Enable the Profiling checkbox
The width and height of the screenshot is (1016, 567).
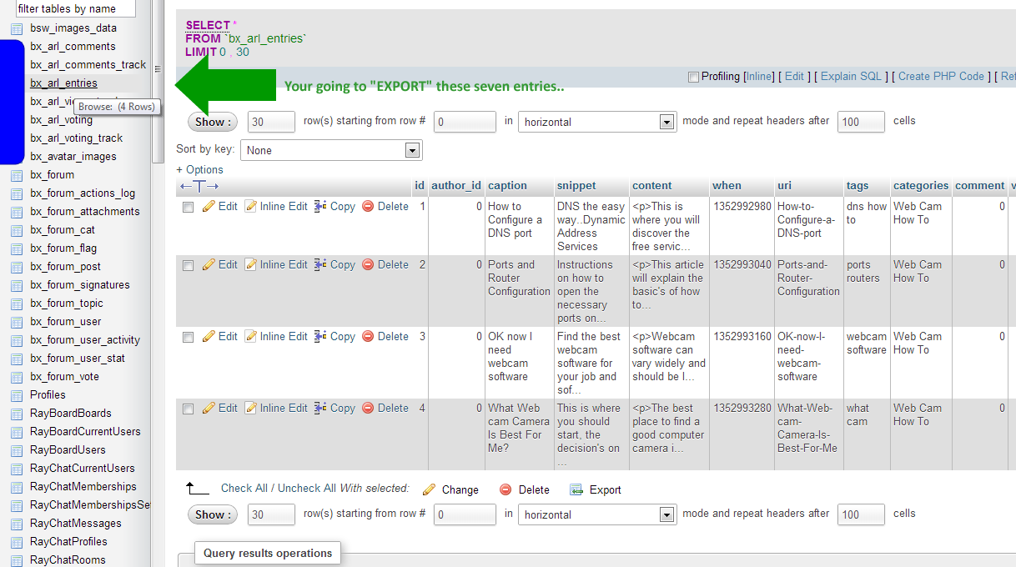point(693,77)
